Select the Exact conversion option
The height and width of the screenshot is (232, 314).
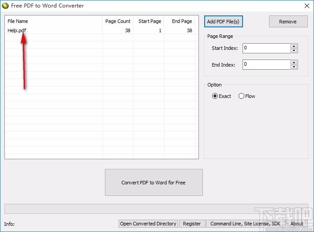[215, 96]
